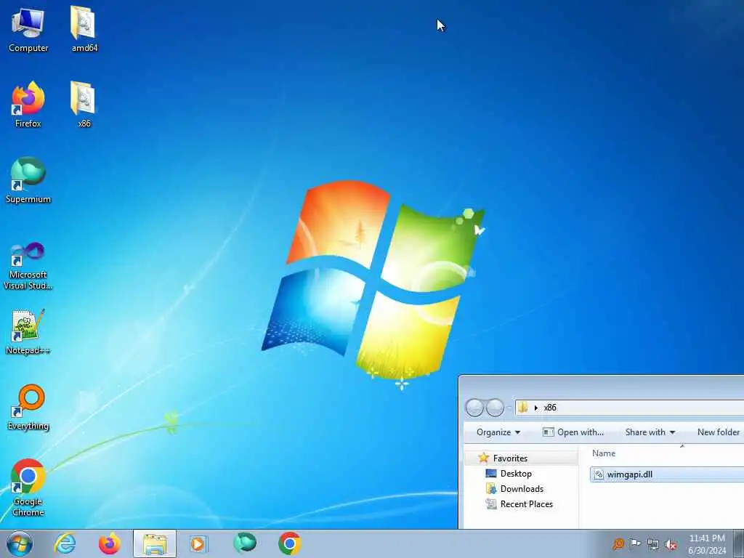Open the network tray icon
The width and height of the screenshot is (744, 558).
click(653, 544)
